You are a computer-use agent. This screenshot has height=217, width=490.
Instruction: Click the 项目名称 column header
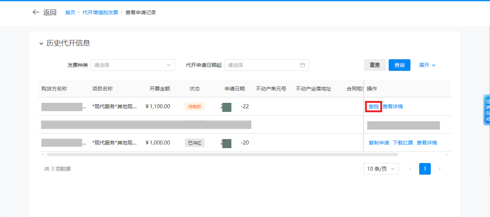pos(103,89)
